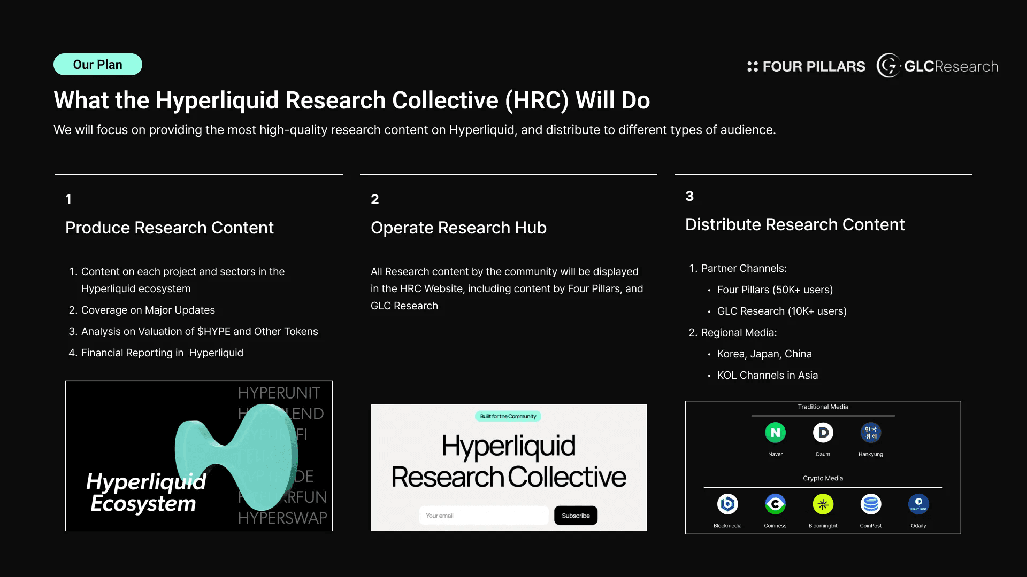Click the Daum D logo icon
This screenshot has width=1027, height=577.
coord(823,433)
